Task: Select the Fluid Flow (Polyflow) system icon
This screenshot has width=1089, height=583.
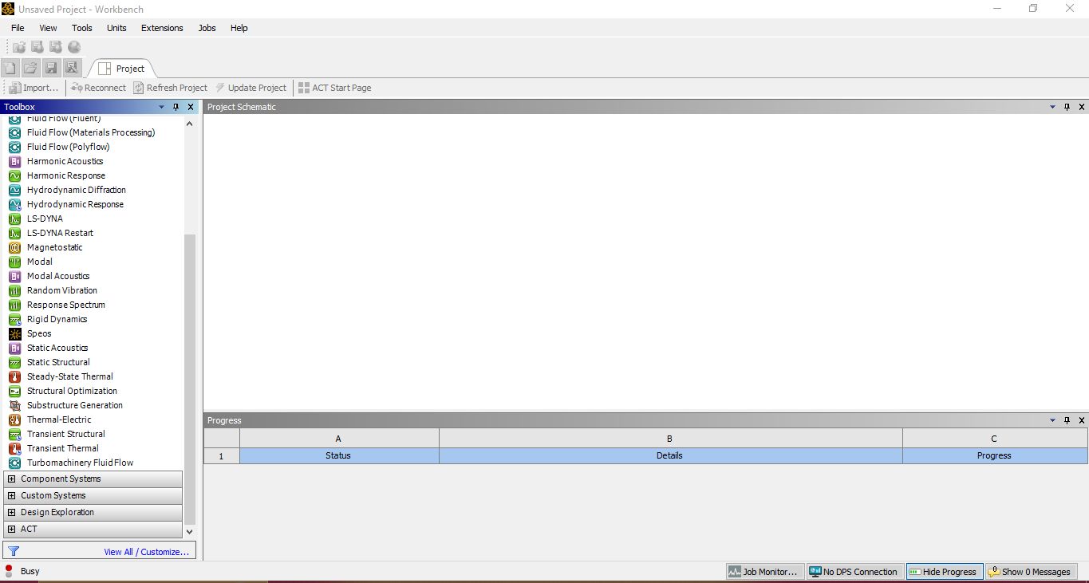Action: click(x=14, y=147)
